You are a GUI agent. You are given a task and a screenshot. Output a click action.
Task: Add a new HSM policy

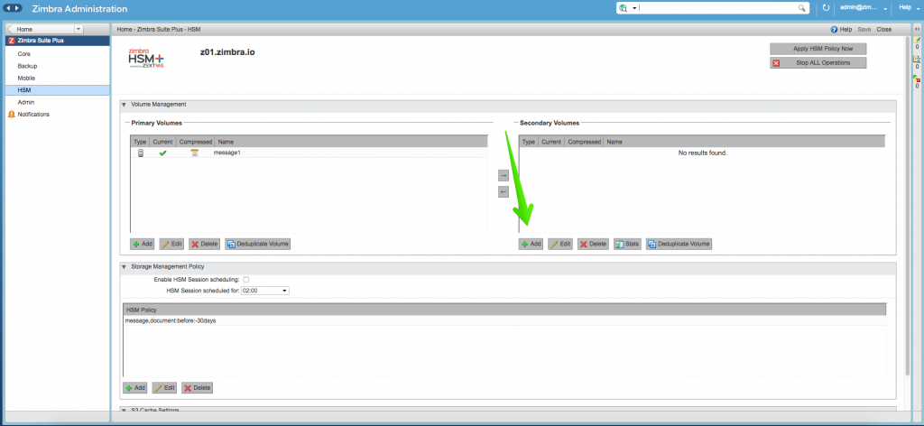[135, 388]
